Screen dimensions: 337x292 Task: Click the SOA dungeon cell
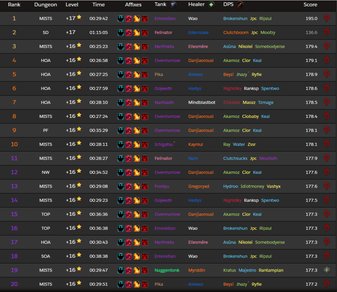(x=45, y=256)
